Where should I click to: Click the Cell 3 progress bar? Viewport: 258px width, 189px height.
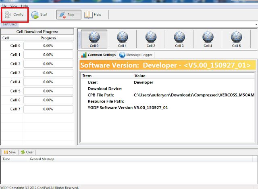pos(48,73)
